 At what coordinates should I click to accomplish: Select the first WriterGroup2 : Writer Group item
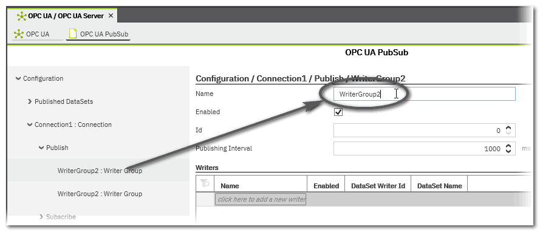tap(100, 171)
